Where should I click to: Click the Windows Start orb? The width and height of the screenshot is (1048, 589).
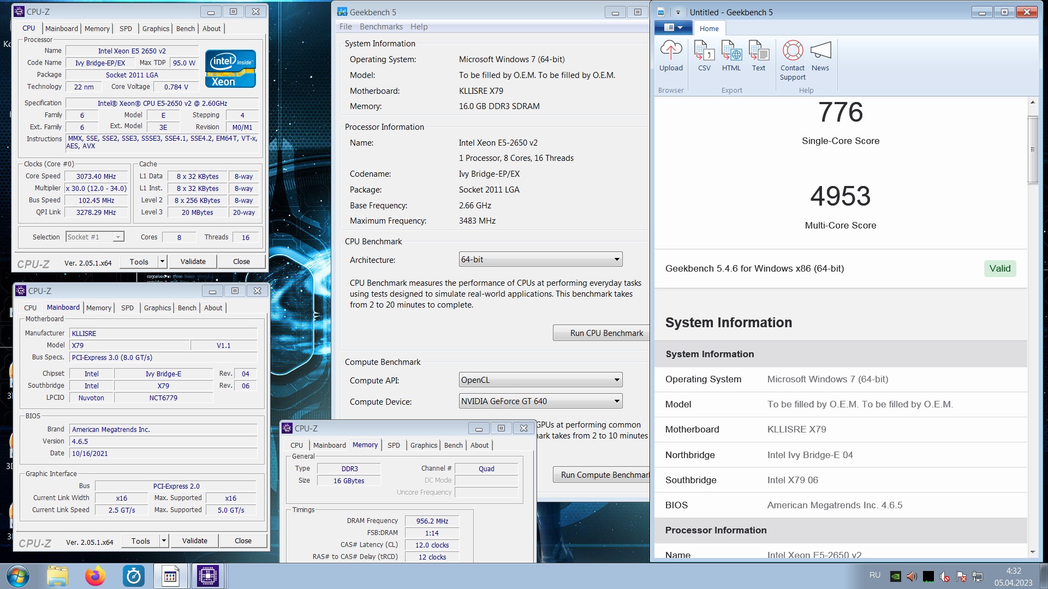tap(18, 576)
